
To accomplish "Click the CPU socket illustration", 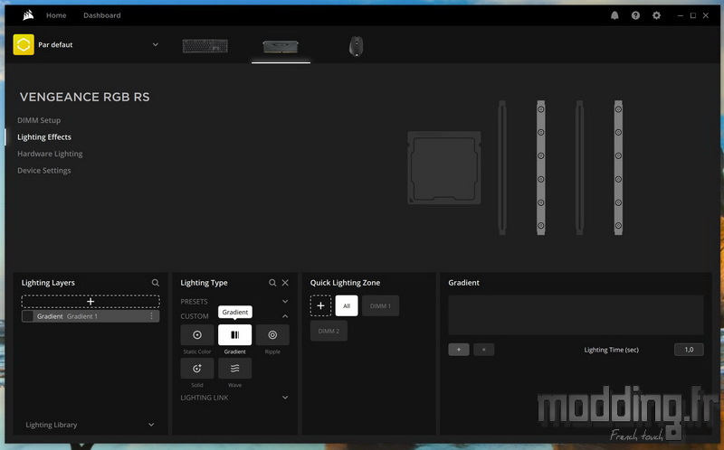I will click(444, 168).
